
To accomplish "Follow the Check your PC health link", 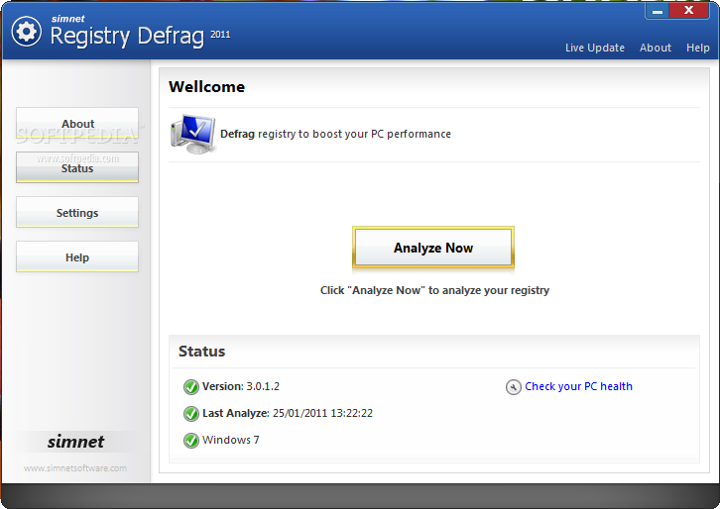I will 578,386.
